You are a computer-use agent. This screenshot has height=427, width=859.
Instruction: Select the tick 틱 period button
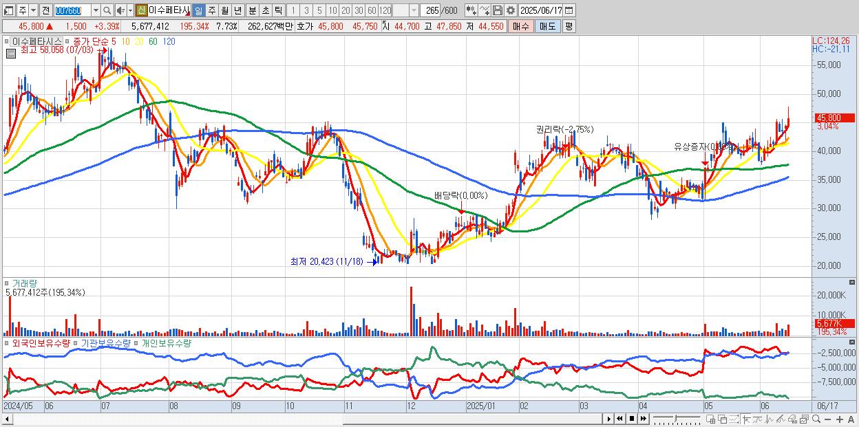278,10
